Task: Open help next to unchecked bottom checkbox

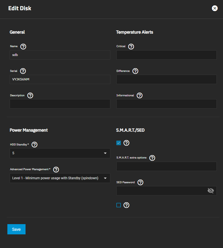Action: click(126, 205)
